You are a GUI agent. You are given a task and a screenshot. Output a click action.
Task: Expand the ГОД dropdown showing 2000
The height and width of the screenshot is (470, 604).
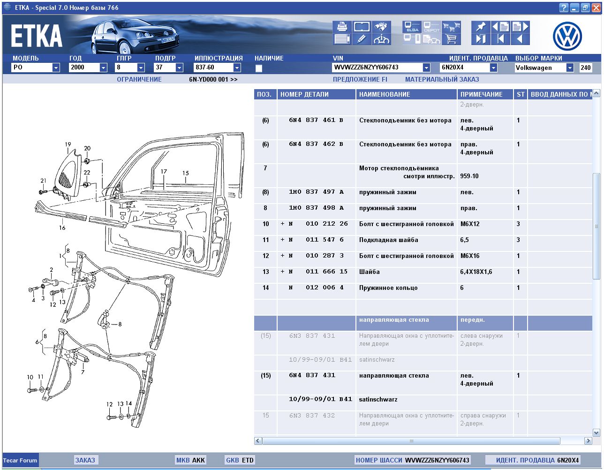(x=104, y=68)
